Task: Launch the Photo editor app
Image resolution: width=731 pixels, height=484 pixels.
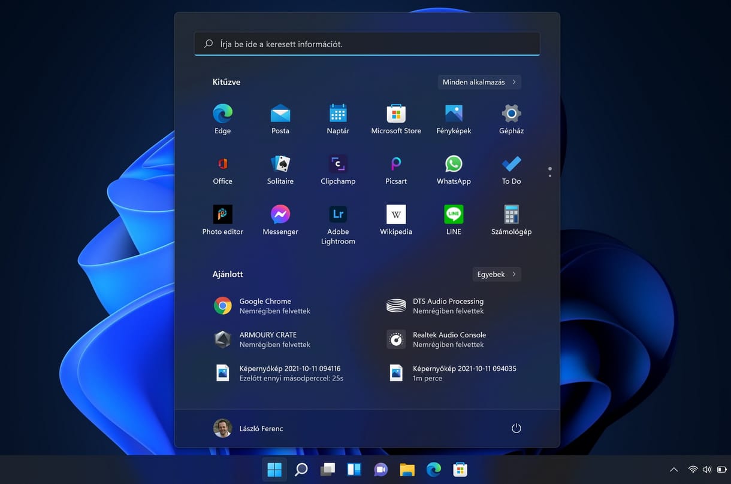Action: [222, 220]
